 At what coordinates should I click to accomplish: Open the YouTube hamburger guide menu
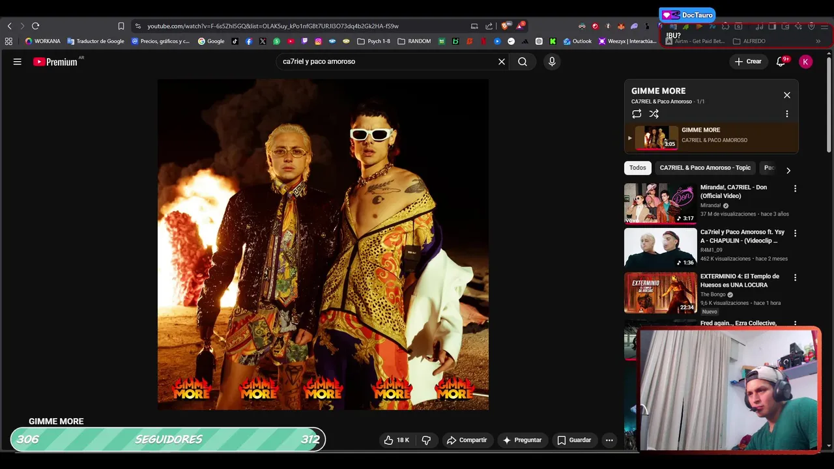point(18,61)
